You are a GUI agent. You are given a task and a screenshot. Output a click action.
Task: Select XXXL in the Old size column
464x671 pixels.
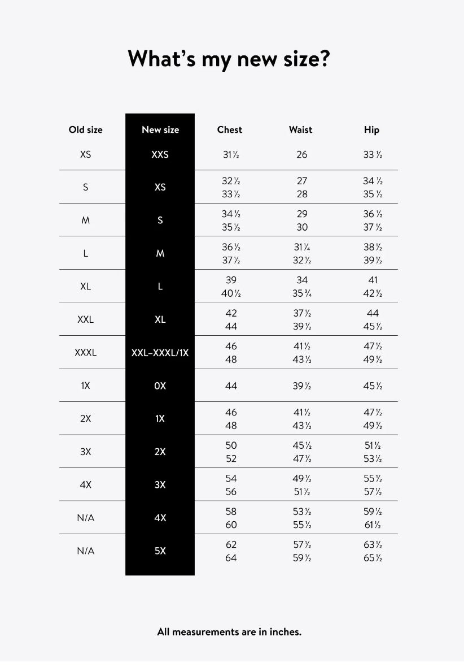tap(86, 352)
